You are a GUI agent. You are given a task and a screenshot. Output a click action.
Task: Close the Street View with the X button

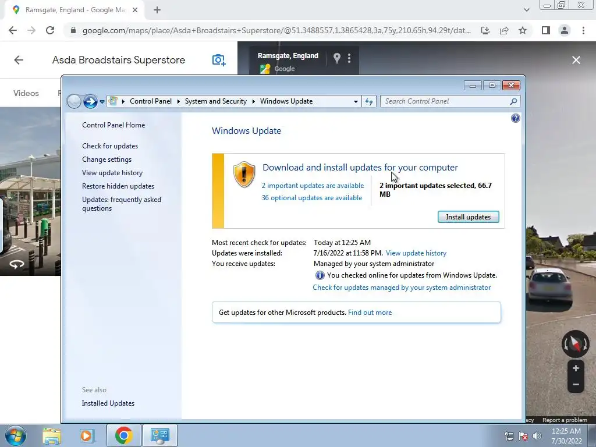click(576, 60)
